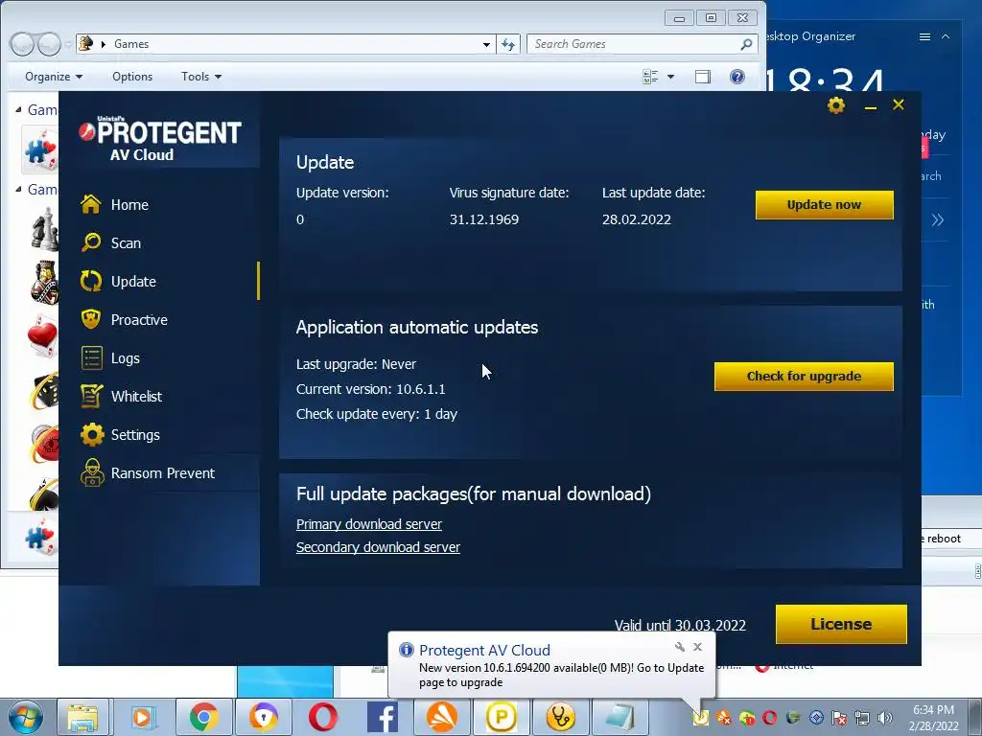Click the Search Games input field

pyautogui.click(x=642, y=44)
